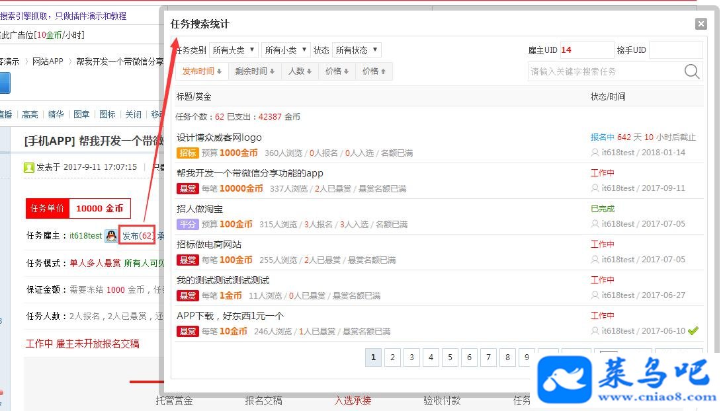Sort tasks by 发布时间

(202, 71)
